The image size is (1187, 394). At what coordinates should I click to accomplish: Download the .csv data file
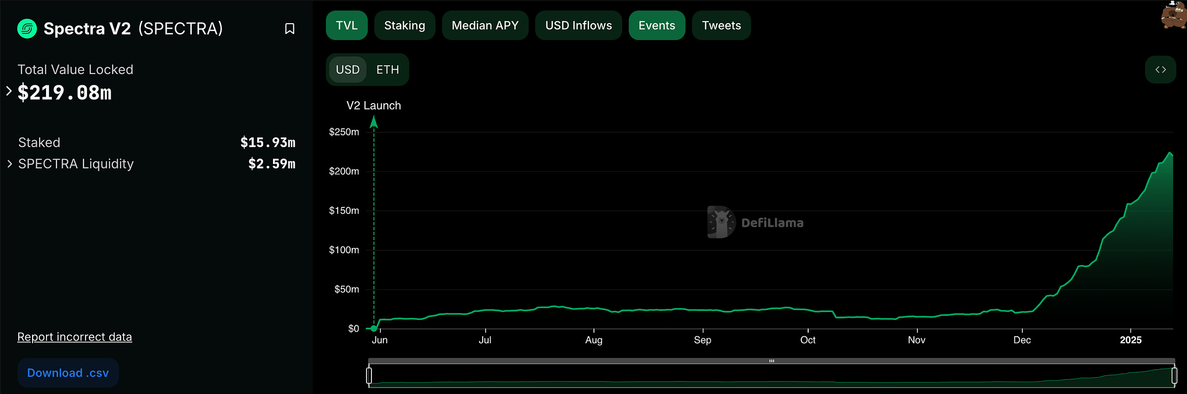(x=68, y=373)
